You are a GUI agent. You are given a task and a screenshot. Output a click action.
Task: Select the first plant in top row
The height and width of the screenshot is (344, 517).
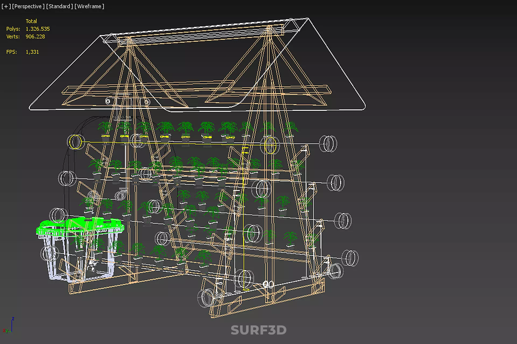click(x=105, y=127)
